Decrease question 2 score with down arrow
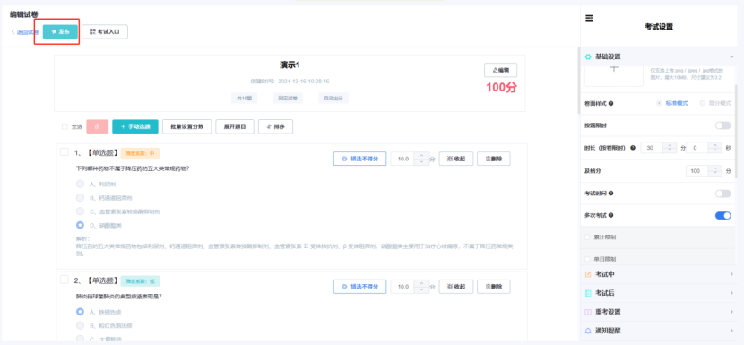The image size is (744, 345). tap(422, 290)
